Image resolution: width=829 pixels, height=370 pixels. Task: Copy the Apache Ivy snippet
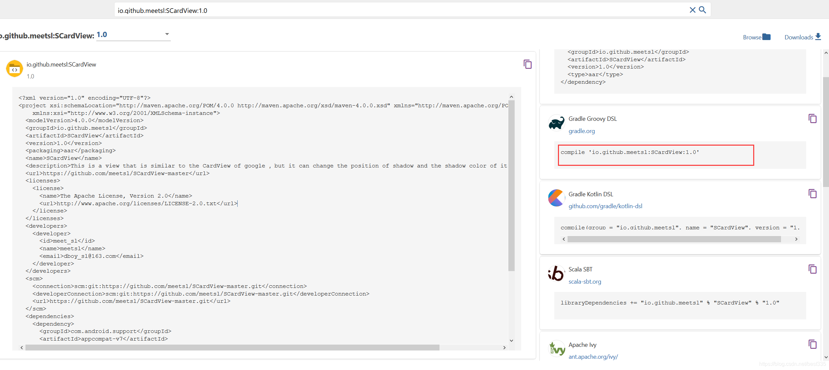coord(812,344)
